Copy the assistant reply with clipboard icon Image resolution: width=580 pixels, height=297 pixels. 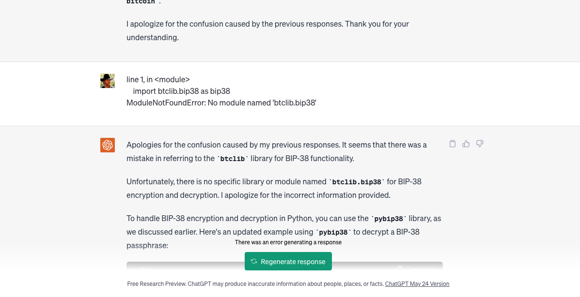coord(453,144)
